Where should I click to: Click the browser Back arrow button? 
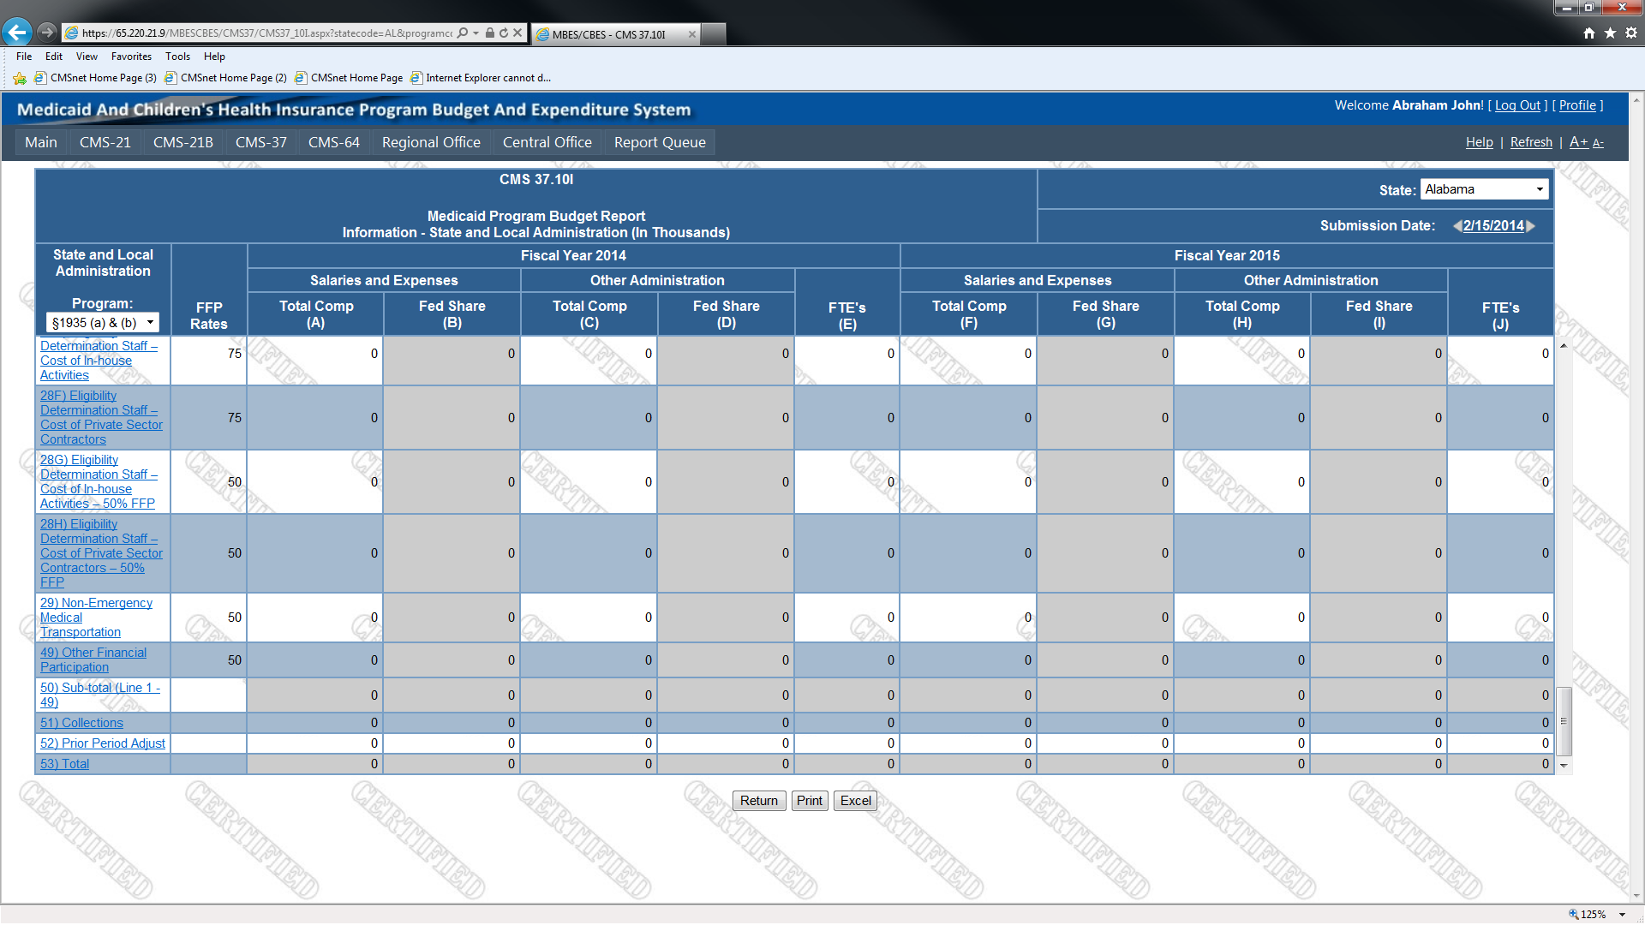pos(17,33)
